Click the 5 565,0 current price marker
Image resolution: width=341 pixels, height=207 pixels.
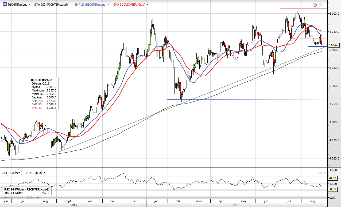(x=334, y=45)
